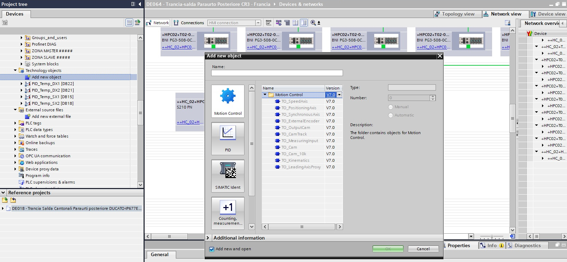Open the HMI connection type dropdown
This screenshot has width=567, height=262.
258,23
